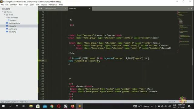Select the bootstrap folder in sidebar
Screen dimensions: 194x109
(14, 18)
